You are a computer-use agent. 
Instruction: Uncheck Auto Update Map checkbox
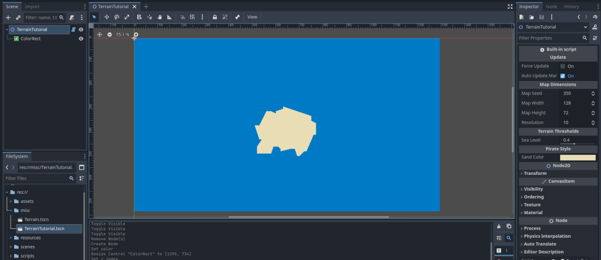click(563, 76)
